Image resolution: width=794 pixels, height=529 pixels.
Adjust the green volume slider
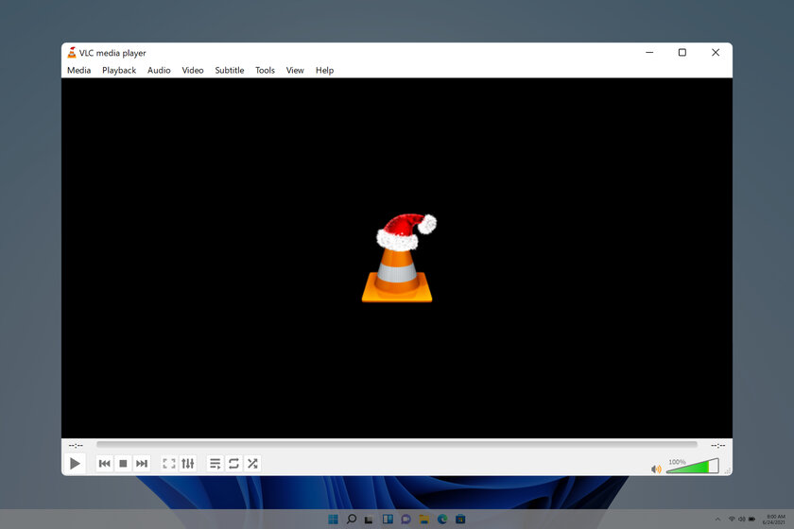pos(692,467)
